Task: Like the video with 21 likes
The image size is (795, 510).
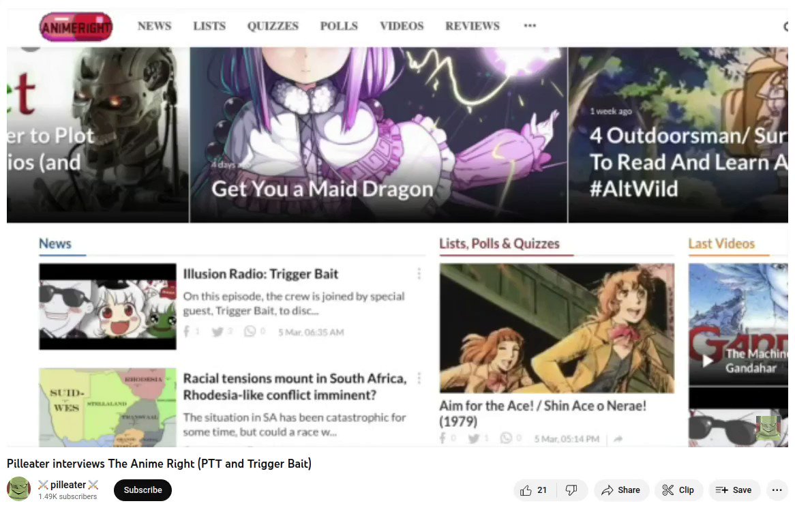Action: point(535,490)
